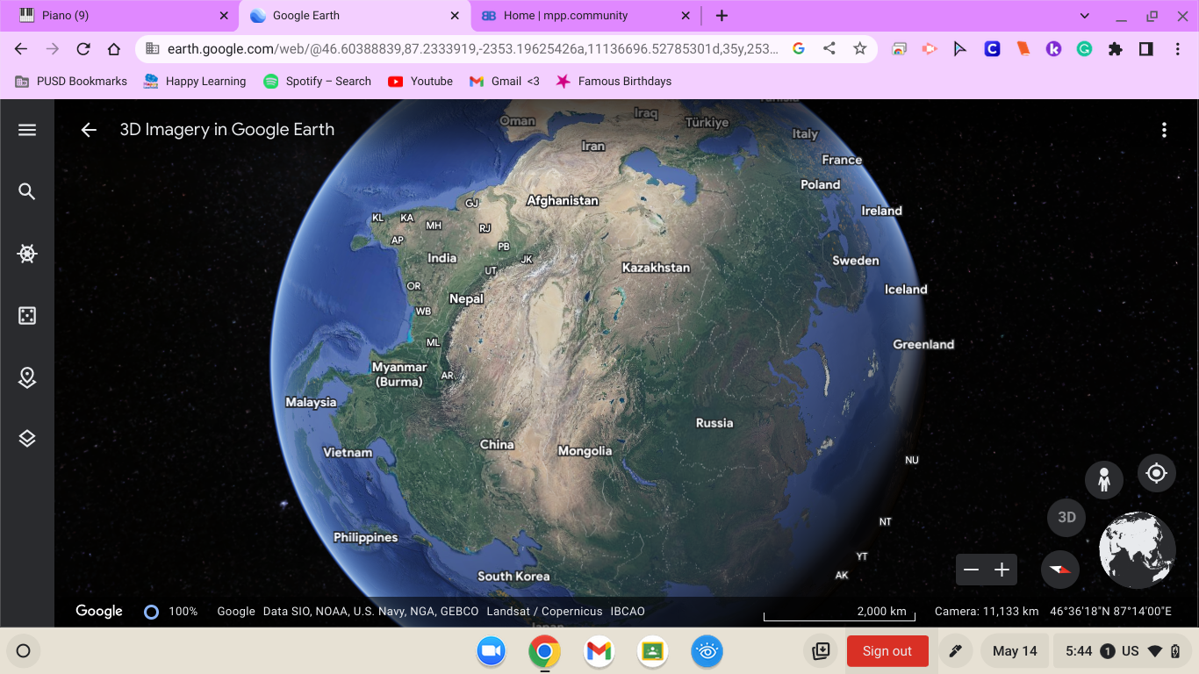Screen dimensions: 1199x674
Task: Click the Google logo in Earth footer
Action: coord(99,612)
